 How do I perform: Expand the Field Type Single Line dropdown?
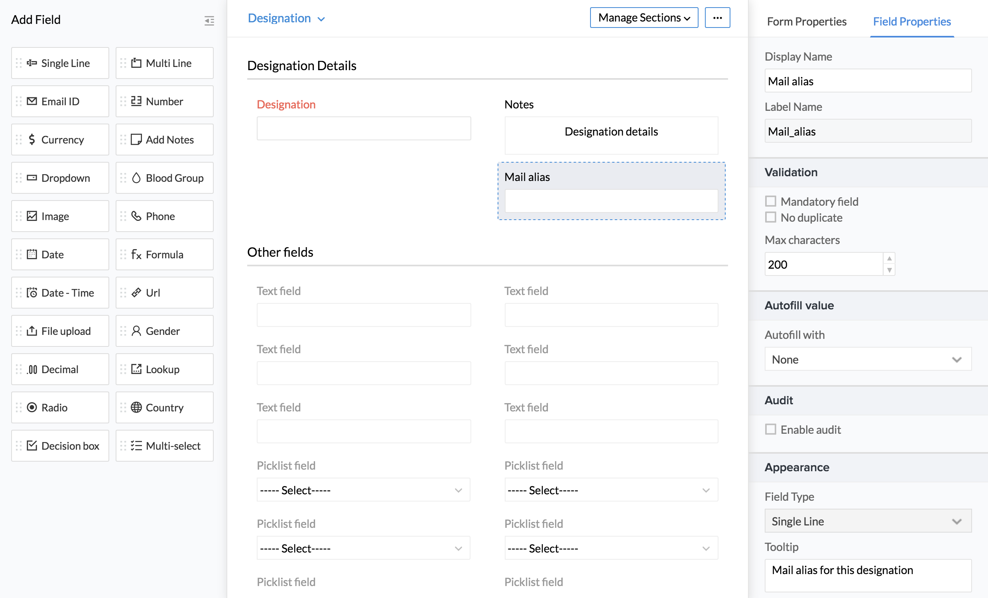pyautogui.click(x=867, y=521)
